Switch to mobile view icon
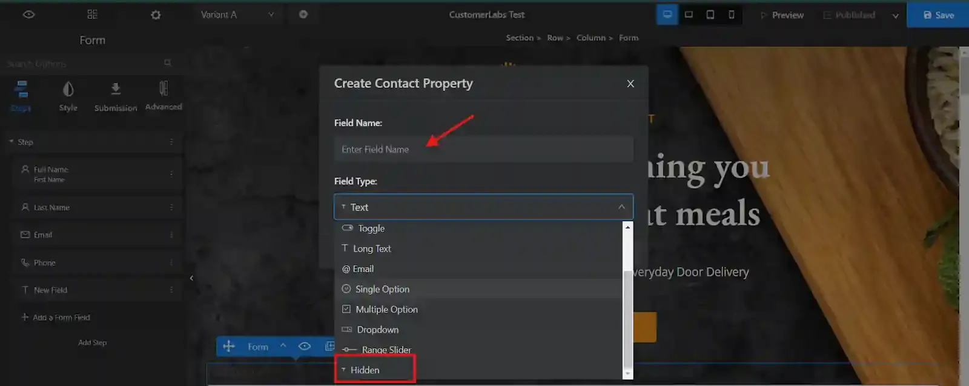The height and width of the screenshot is (386, 969). pyautogui.click(x=732, y=15)
